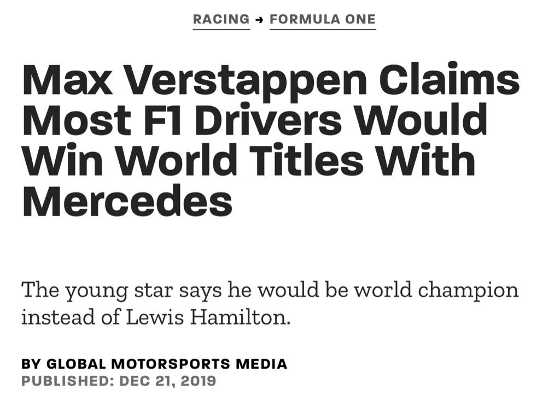Click the "Win World Titles With" headline line
The width and height of the screenshot is (560, 420).
pos(249,160)
